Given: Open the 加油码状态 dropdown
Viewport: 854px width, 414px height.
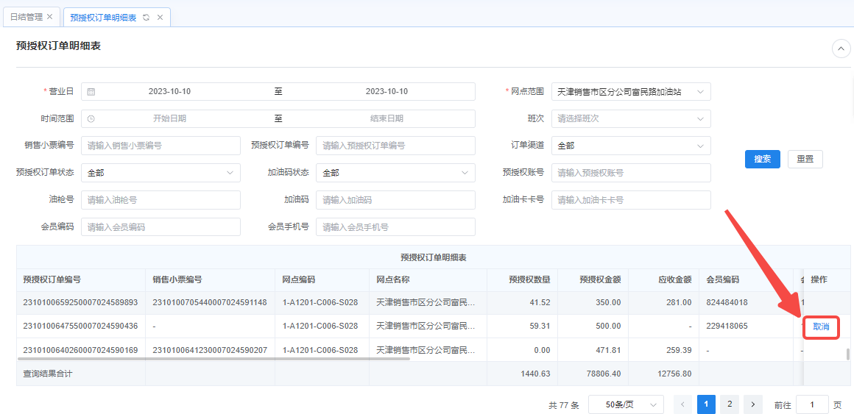Looking at the screenshot, I should coord(395,173).
